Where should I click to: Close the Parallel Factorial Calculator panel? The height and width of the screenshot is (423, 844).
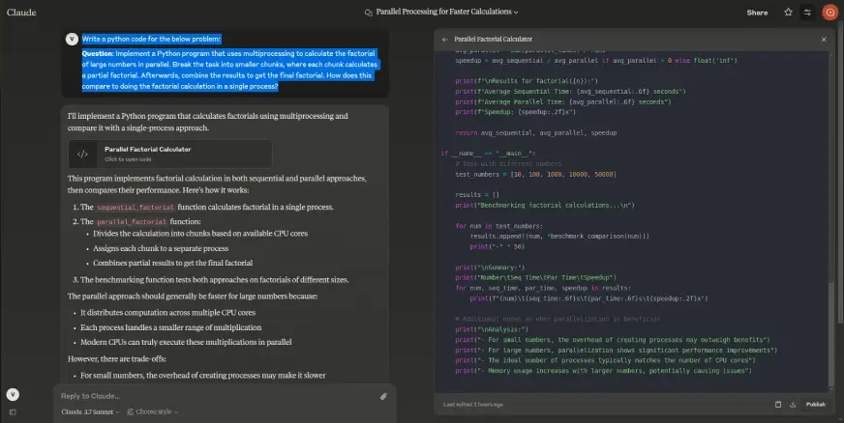[x=824, y=40]
